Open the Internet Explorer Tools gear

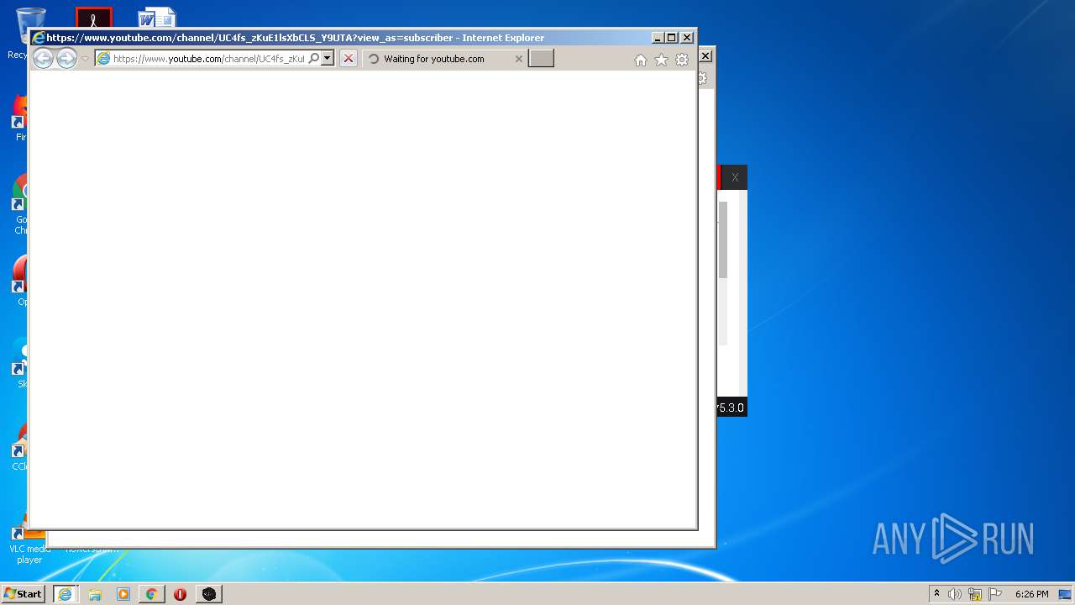(682, 60)
